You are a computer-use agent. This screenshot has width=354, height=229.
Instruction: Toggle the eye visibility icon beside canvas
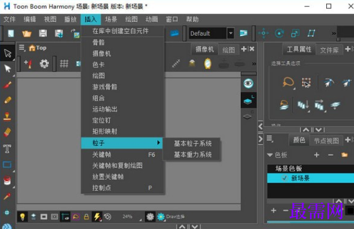tap(248, 83)
